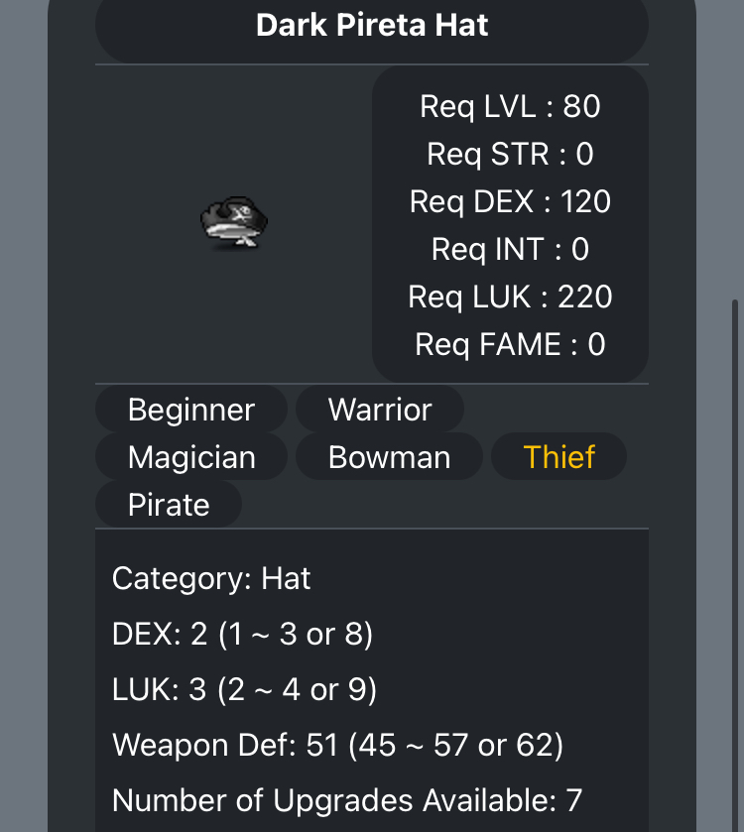Select the Warrior job tag
Screen dimensions: 744x832
pos(380,410)
